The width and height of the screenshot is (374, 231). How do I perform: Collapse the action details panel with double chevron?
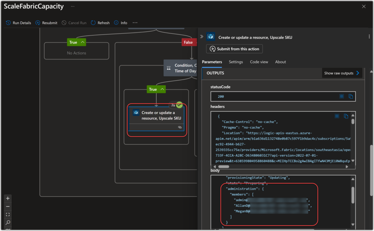coord(202,37)
